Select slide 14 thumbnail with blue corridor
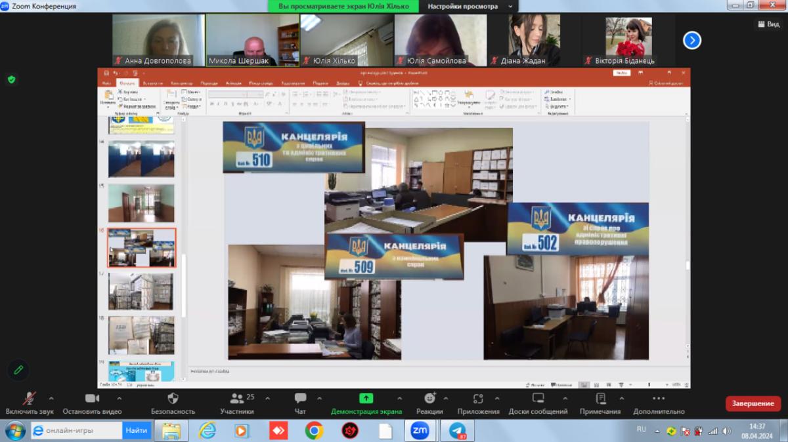The width and height of the screenshot is (788, 442). click(141, 159)
